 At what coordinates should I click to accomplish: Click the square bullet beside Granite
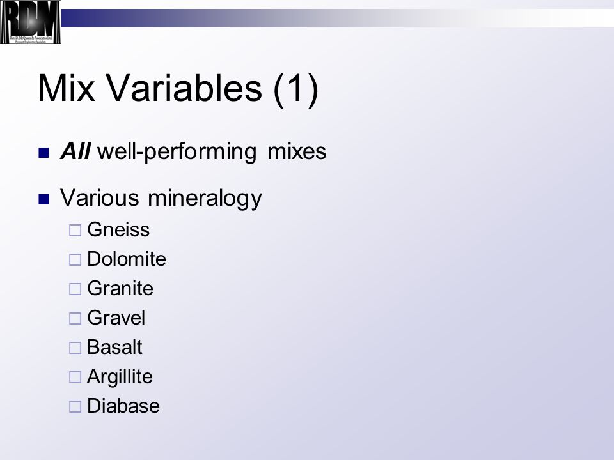[75, 289]
